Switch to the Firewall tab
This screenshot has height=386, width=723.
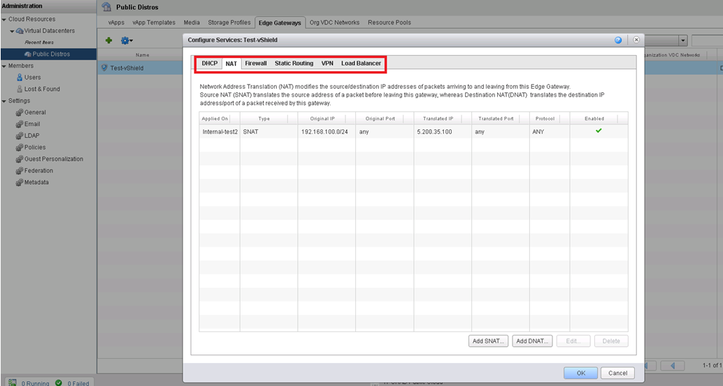coord(256,64)
